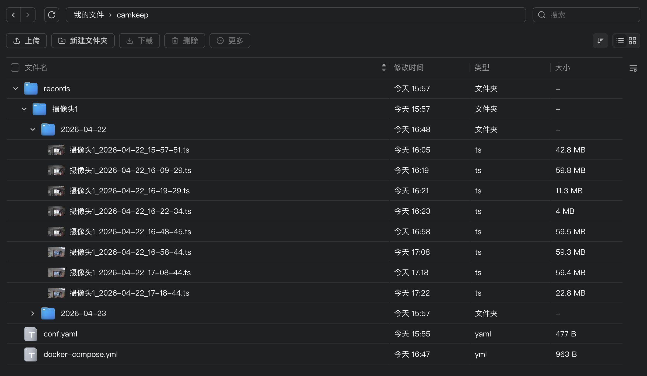Click the refresh icon
This screenshot has height=376, width=647.
pos(52,15)
